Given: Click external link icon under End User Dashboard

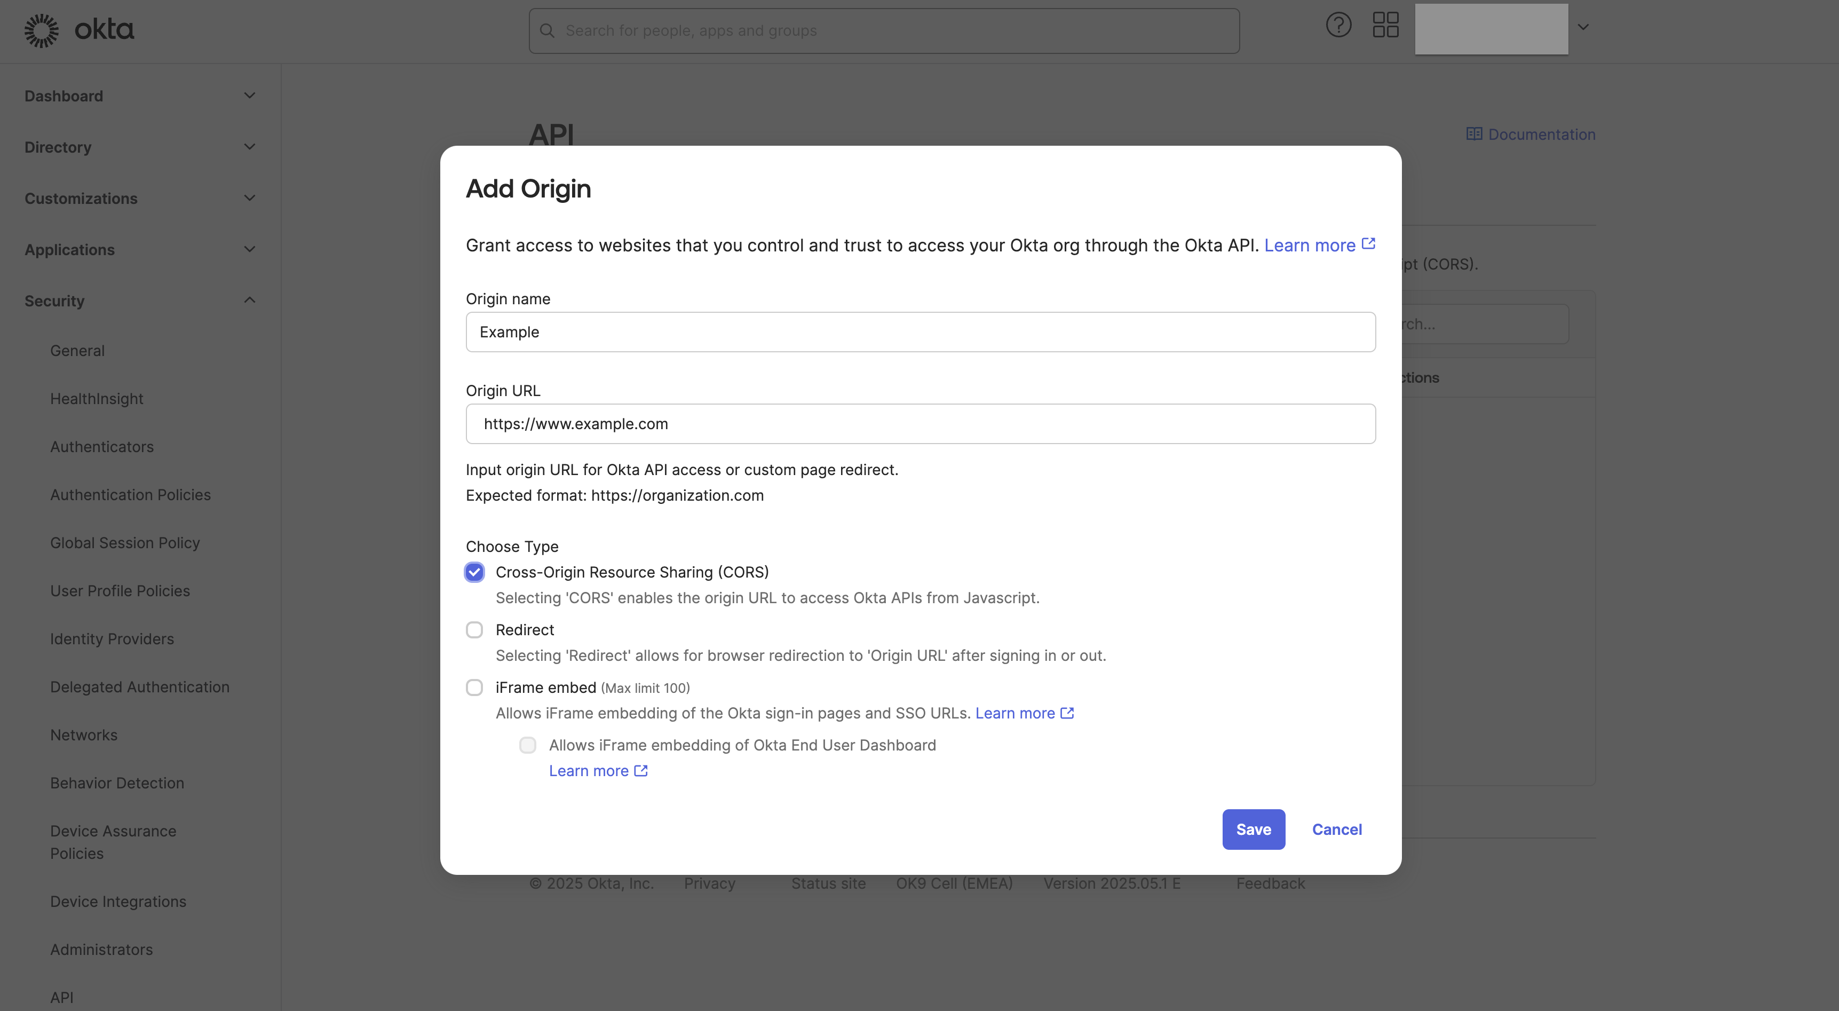Looking at the screenshot, I should pyautogui.click(x=641, y=771).
